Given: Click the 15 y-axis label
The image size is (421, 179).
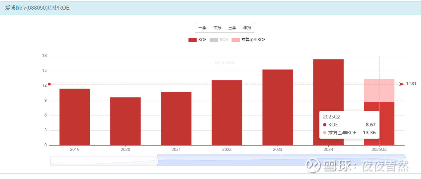Looking at the screenshot, I should (x=44, y=70).
